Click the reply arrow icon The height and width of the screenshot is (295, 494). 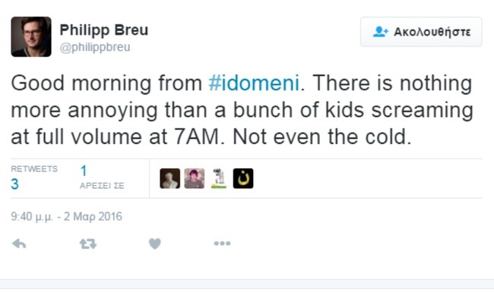coord(19,243)
